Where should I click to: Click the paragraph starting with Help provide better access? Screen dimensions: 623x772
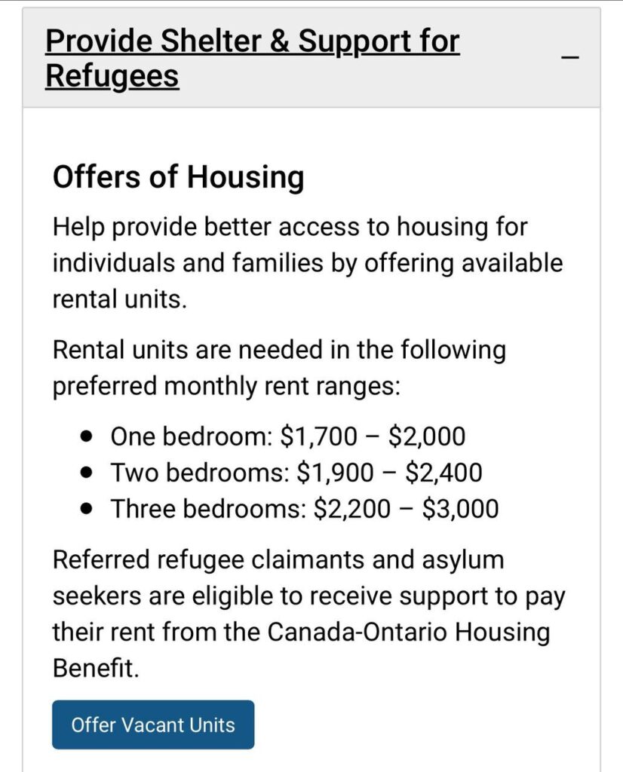[x=307, y=263]
